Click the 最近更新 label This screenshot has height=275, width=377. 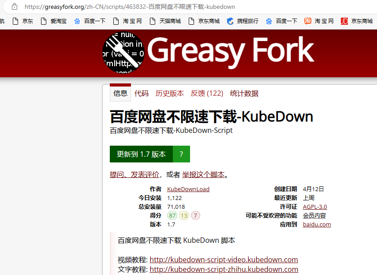pyautogui.click(x=286, y=198)
